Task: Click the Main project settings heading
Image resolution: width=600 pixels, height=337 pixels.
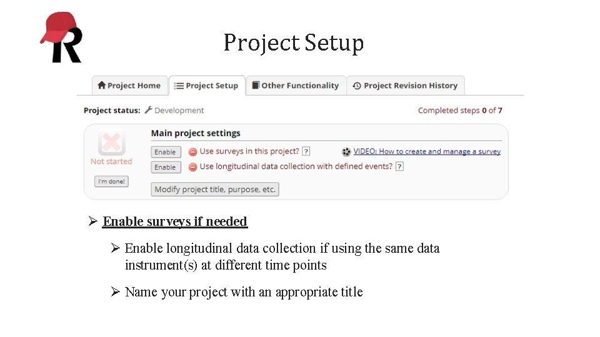Action: [196, 133]
